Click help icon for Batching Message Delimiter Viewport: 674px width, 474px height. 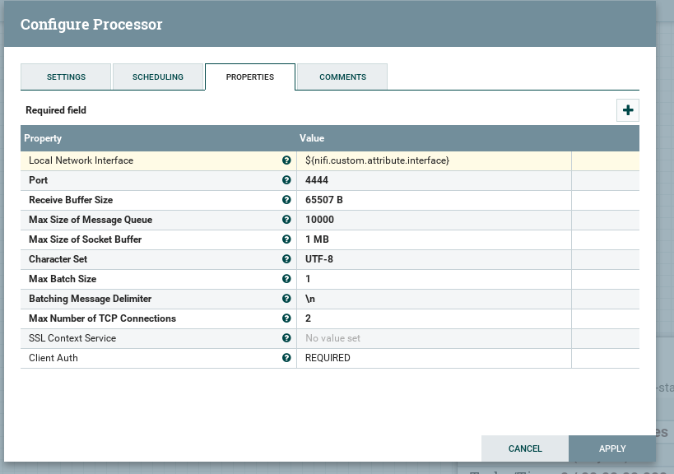tap(286, 299)
